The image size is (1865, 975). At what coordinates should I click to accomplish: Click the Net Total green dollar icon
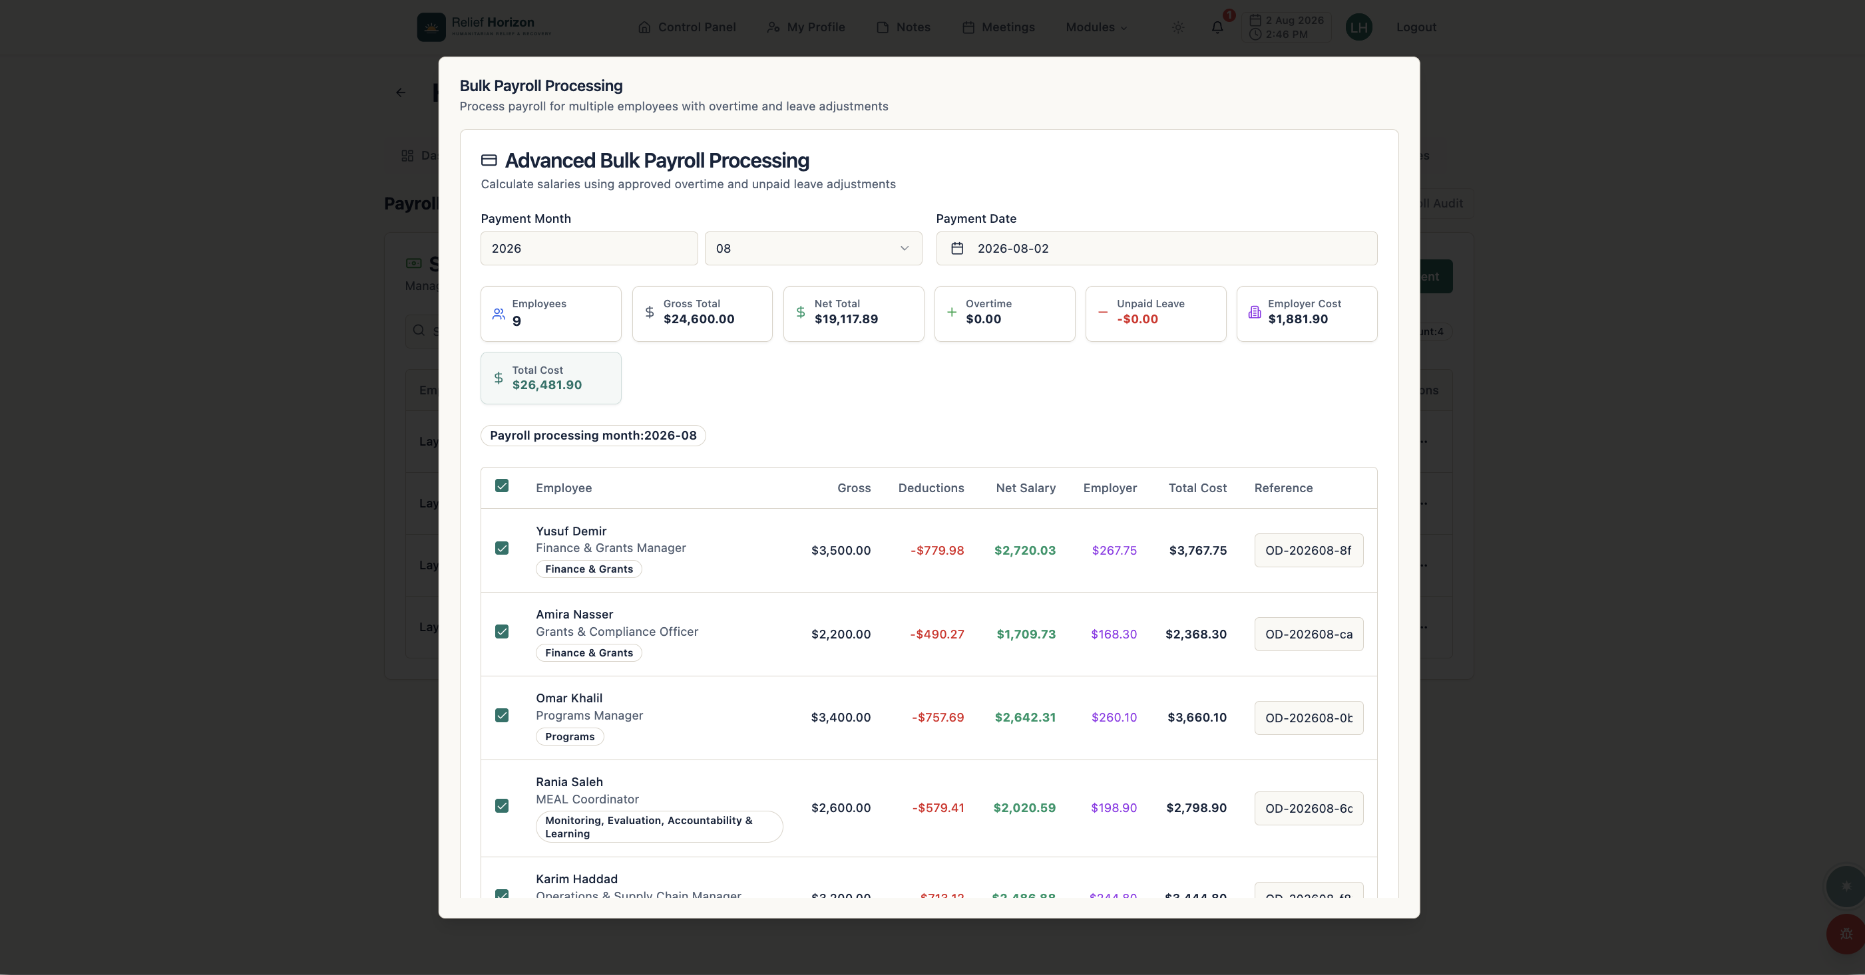pyautogui.click(x=800, y=312)
